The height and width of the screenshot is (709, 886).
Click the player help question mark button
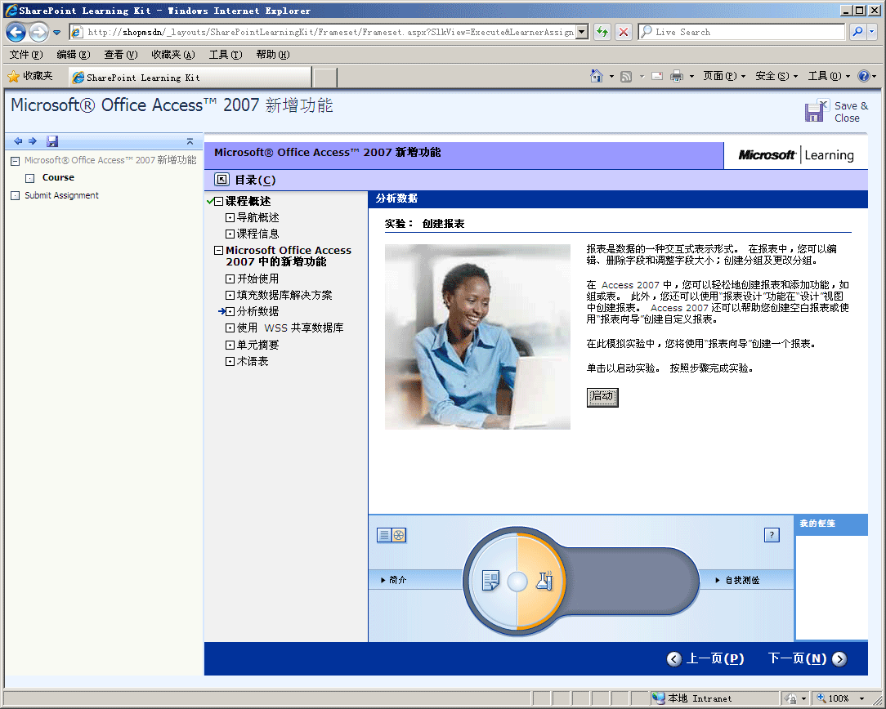772,535
